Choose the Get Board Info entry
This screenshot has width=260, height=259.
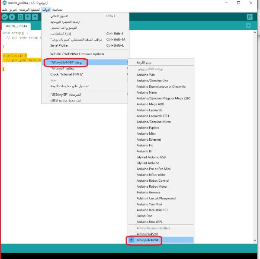pos(85,86)
